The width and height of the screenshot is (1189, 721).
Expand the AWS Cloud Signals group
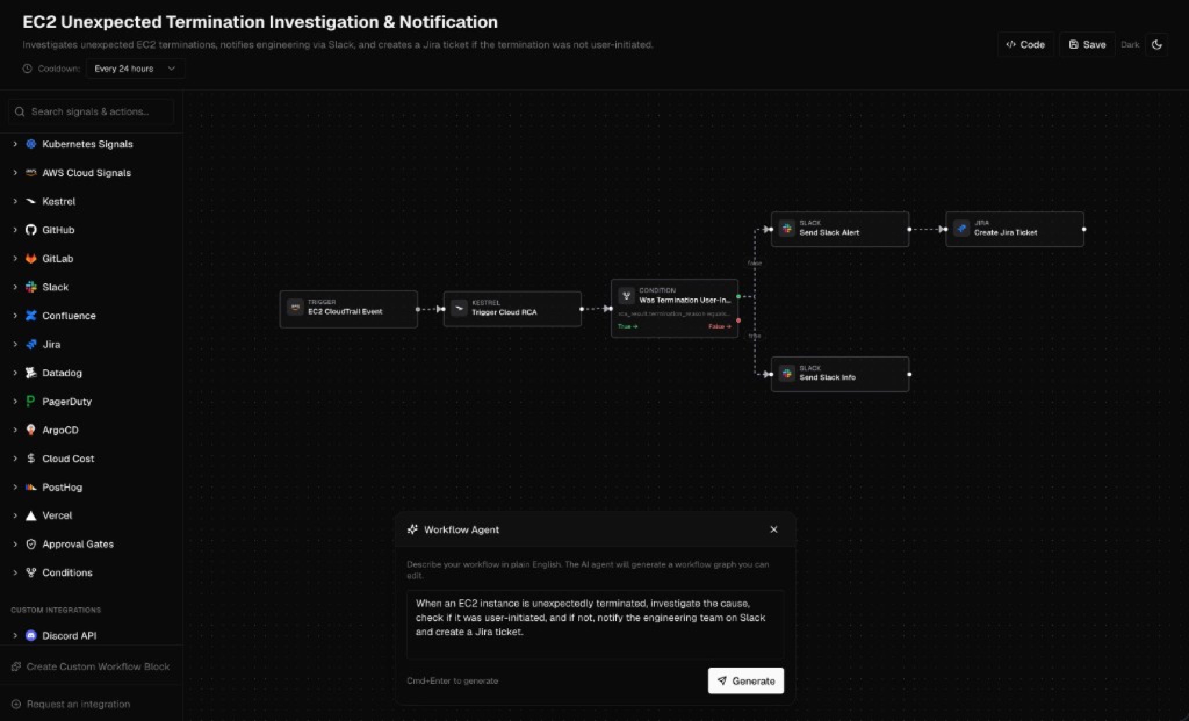15,172
